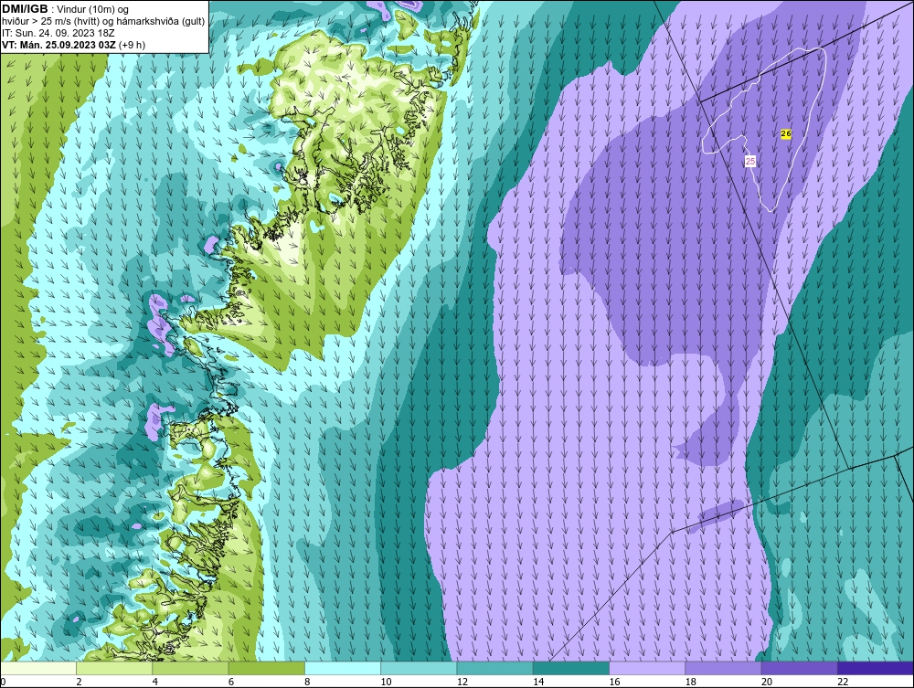The height and width of the screenshot is (688, 914).
Task: Click the '(+9 h)' forecast offset text
Action: pyautogui.click(x=132, y=45)
